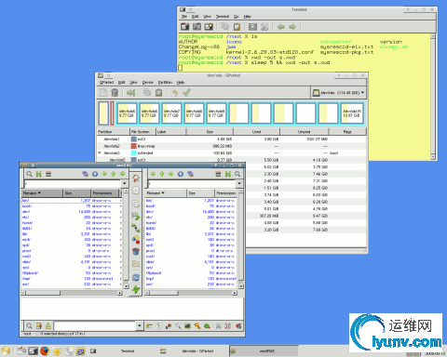Select the tftpboot/ folder in right pane

point(154,272)
